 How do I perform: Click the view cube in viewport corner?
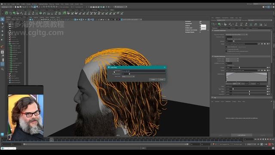pyautogui.click(x=203, y=28)
